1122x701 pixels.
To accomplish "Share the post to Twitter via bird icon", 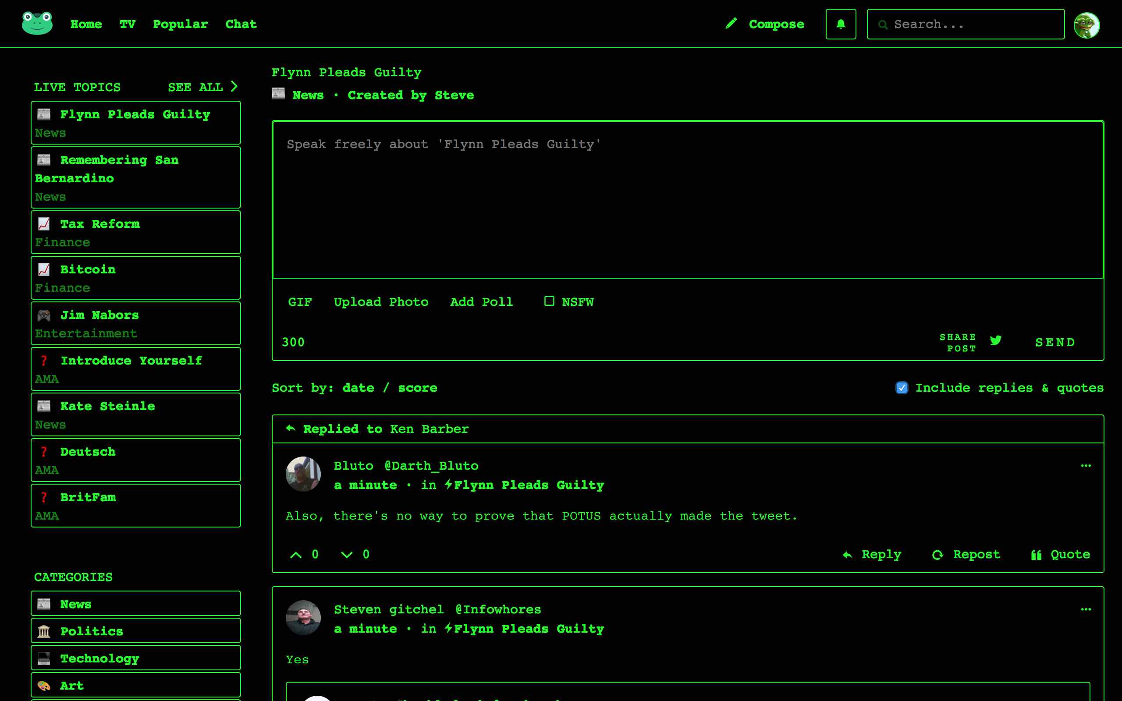I will [x=995, y=341].
